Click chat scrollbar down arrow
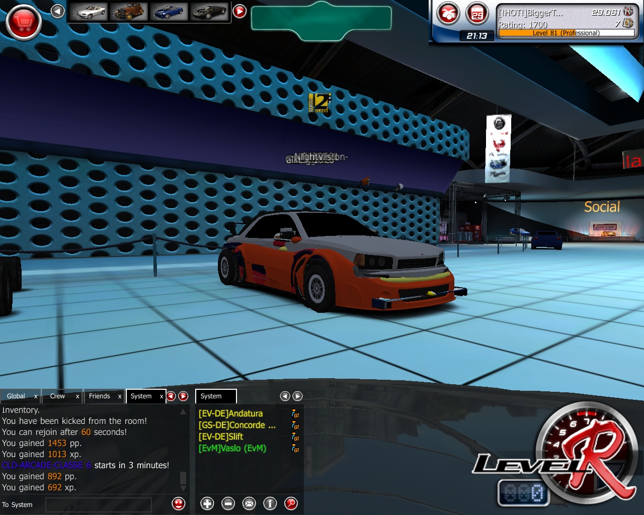644x515 pixels. 183,488
